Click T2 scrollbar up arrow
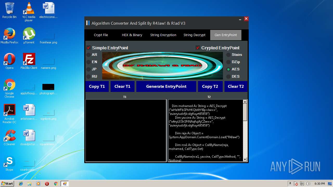This screenshot has height=187, width=333. point(245,102)
